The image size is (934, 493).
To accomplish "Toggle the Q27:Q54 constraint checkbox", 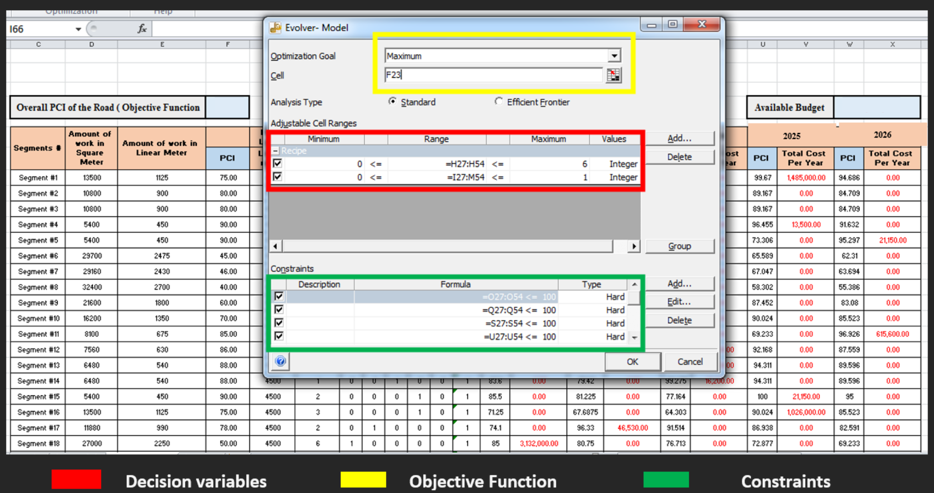I will pyautogui.click(x=279, y=310).
